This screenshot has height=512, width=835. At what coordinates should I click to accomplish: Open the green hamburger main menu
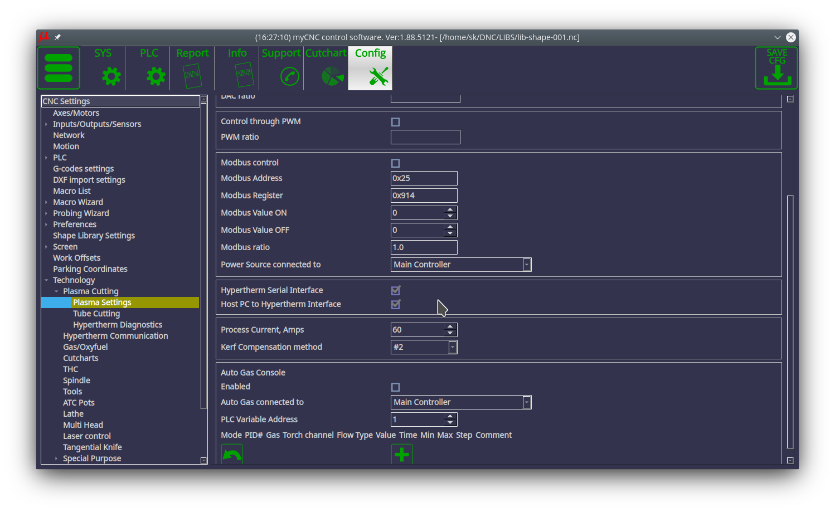(59, 68)
